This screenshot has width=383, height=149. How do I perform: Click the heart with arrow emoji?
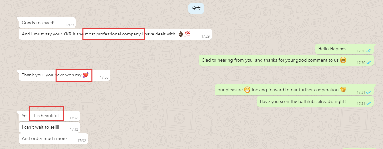coord(86,75)
